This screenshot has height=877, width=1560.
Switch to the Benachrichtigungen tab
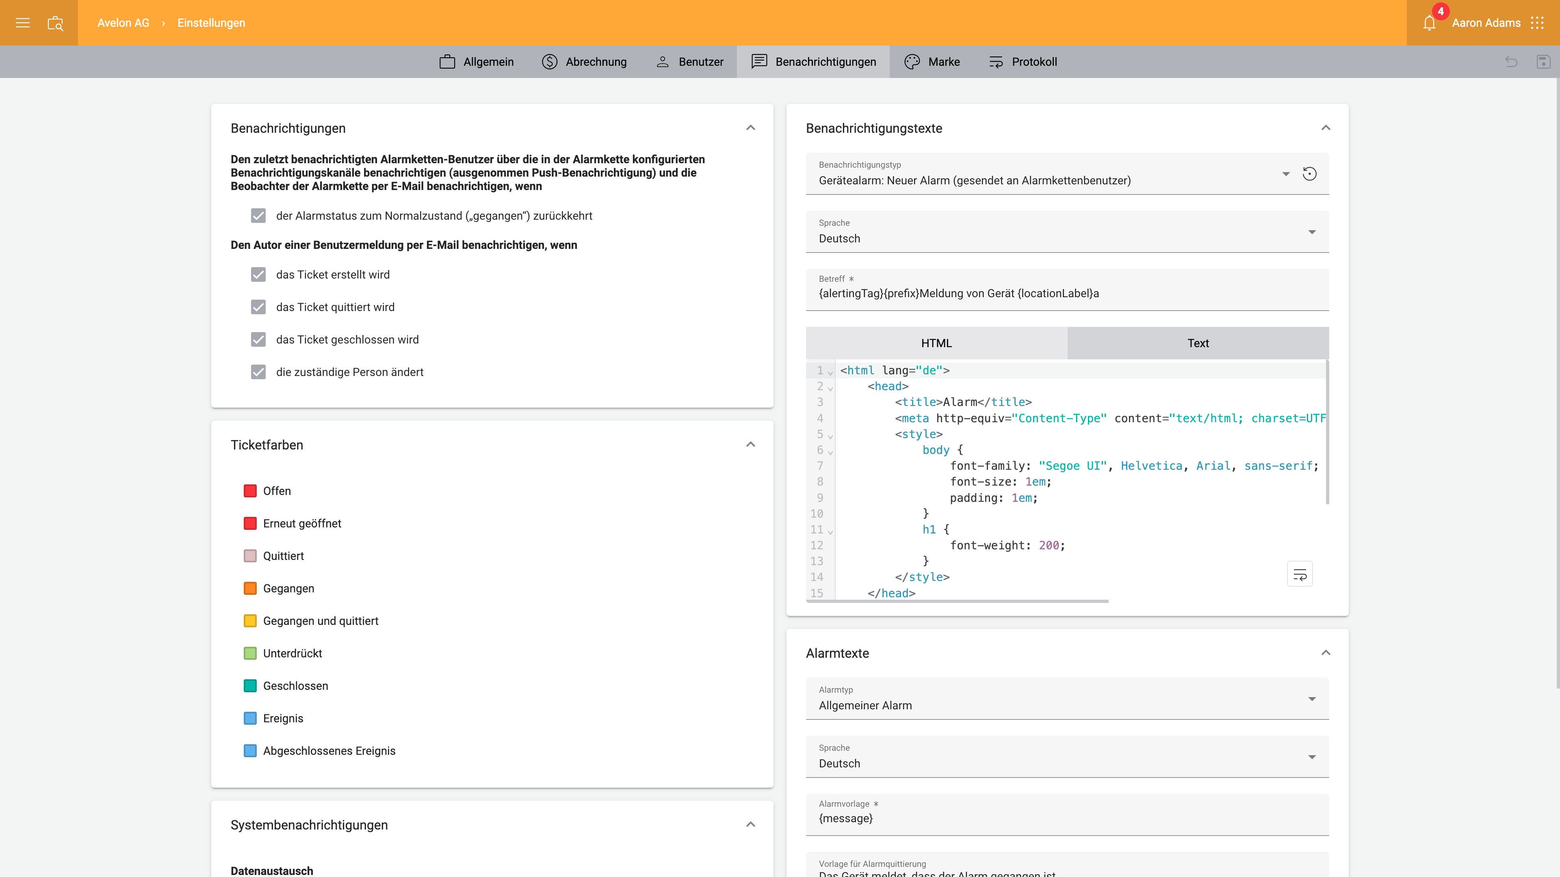pyautogui.click(x=812, y=62)
